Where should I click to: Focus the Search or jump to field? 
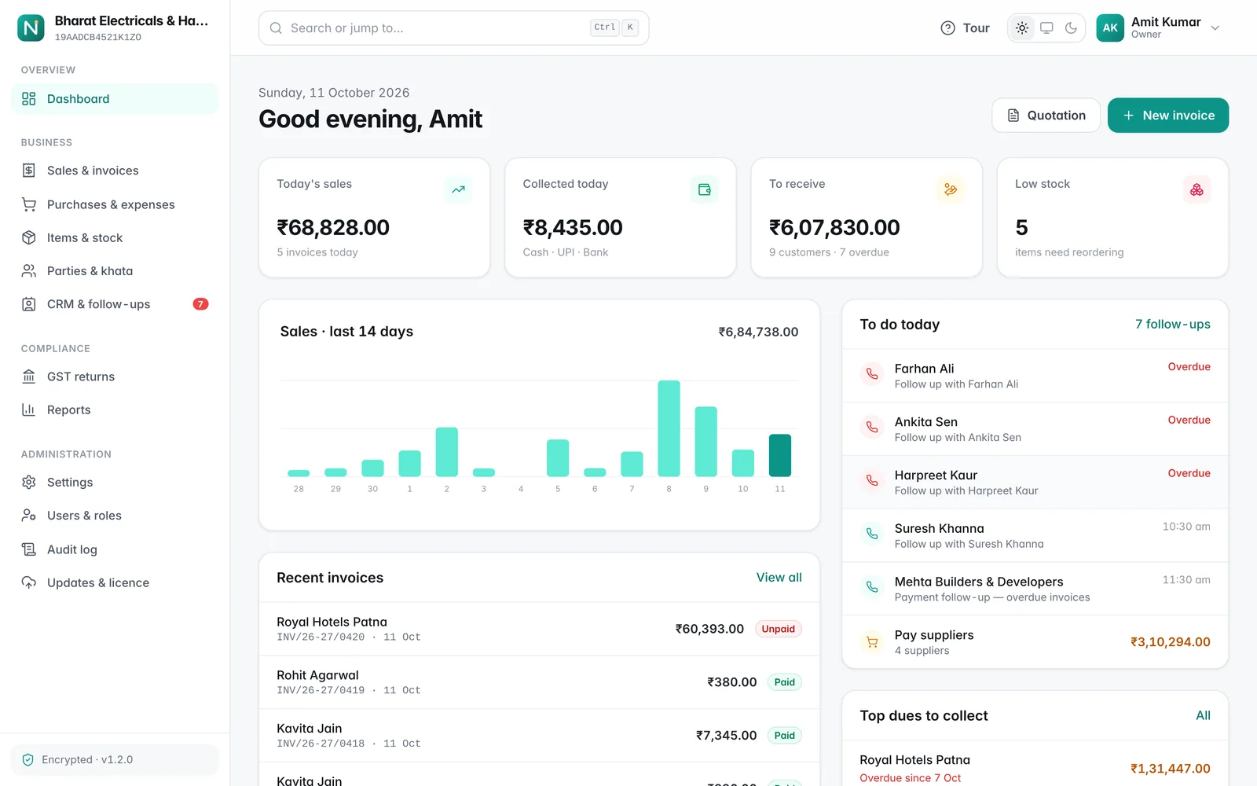[x=453, y=28]
